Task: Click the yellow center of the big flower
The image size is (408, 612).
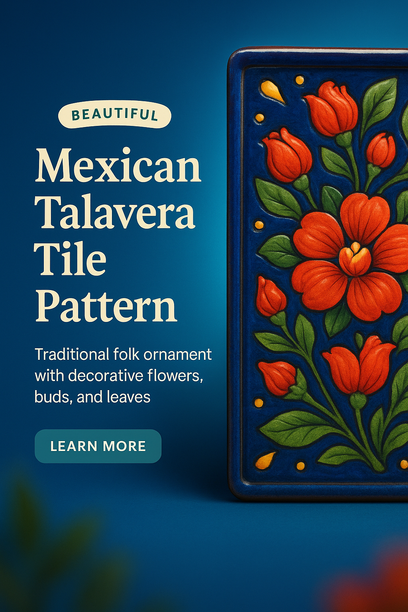Action: pyautogui.click(x=355, y=259)
